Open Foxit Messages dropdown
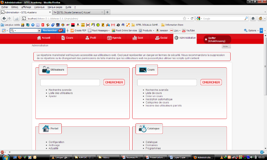 [98, 30]
